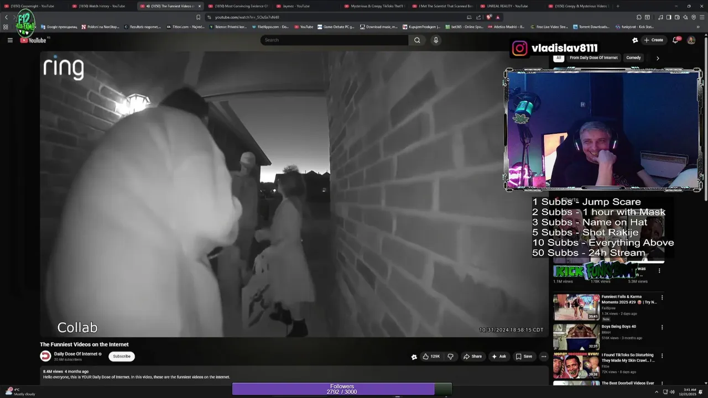Viewport: 708px width, 398px height.
Task: Click the video title text
Action: pyautogui.click(x=84, y=344)
